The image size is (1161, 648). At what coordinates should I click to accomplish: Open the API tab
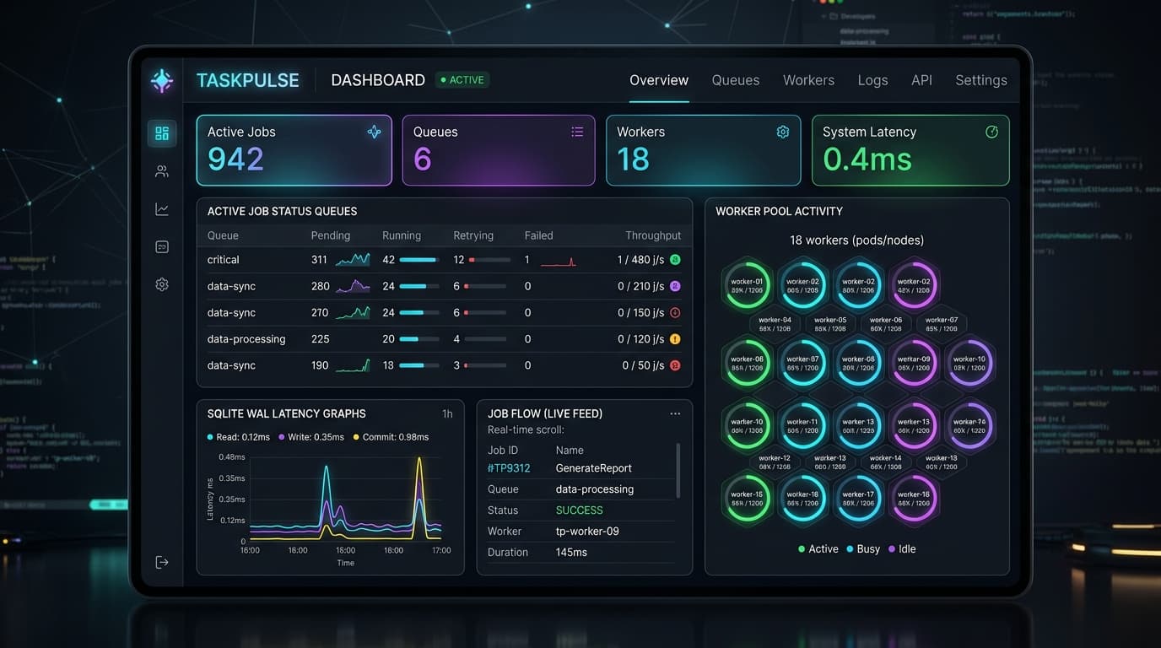click(x=921, y=80)
